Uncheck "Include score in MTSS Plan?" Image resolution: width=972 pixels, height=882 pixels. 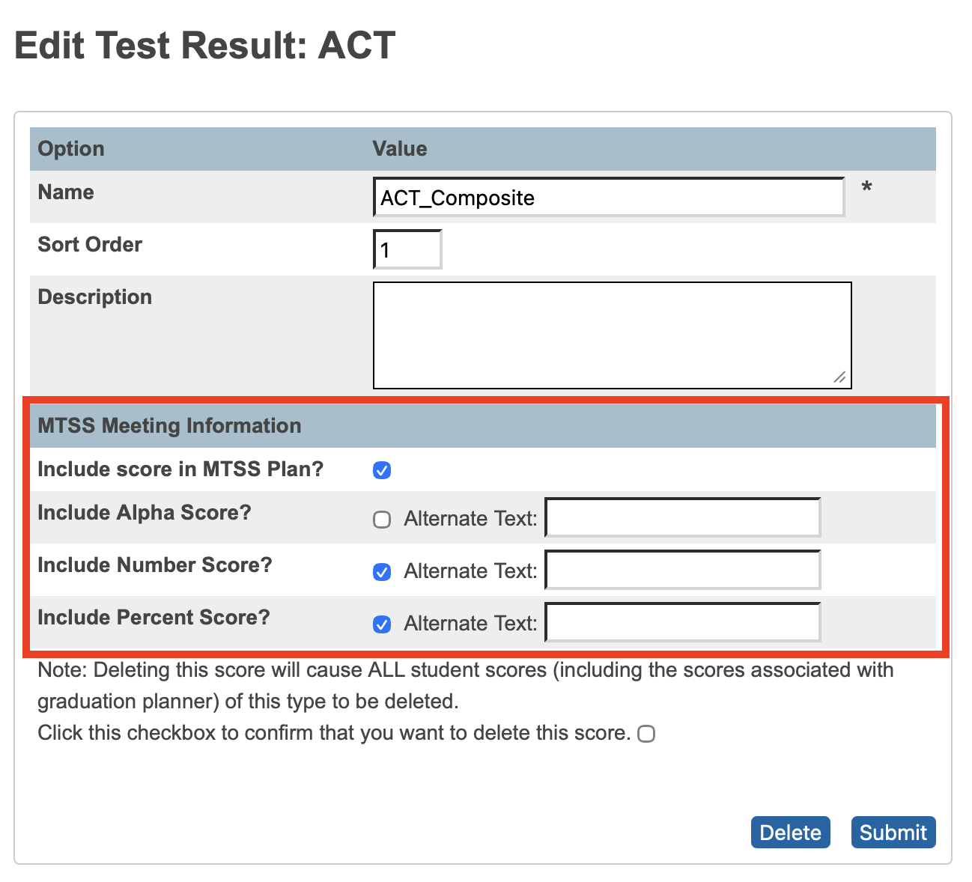[x=382, y=470]
